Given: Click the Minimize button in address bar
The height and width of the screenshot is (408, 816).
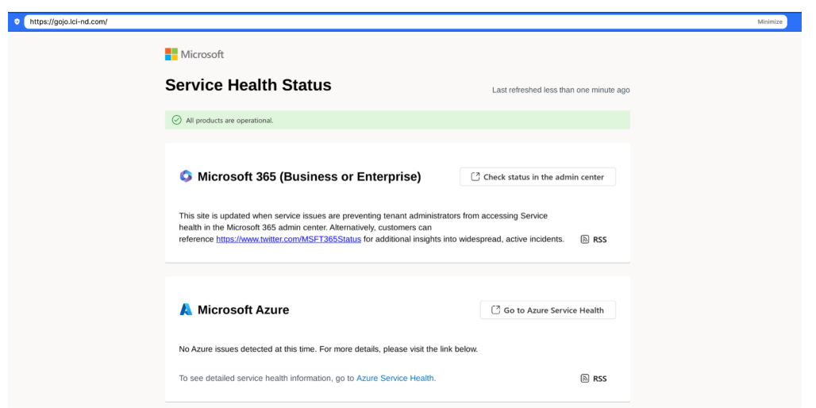Looking at the screenshot, I should pyautogui.click(x=770, y=22).
